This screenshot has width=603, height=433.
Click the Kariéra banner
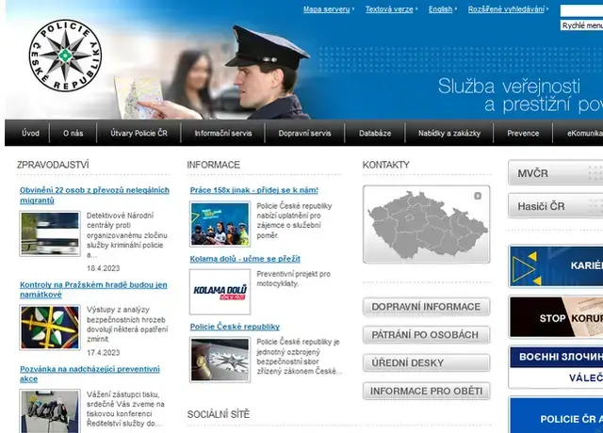pos(556,266)
